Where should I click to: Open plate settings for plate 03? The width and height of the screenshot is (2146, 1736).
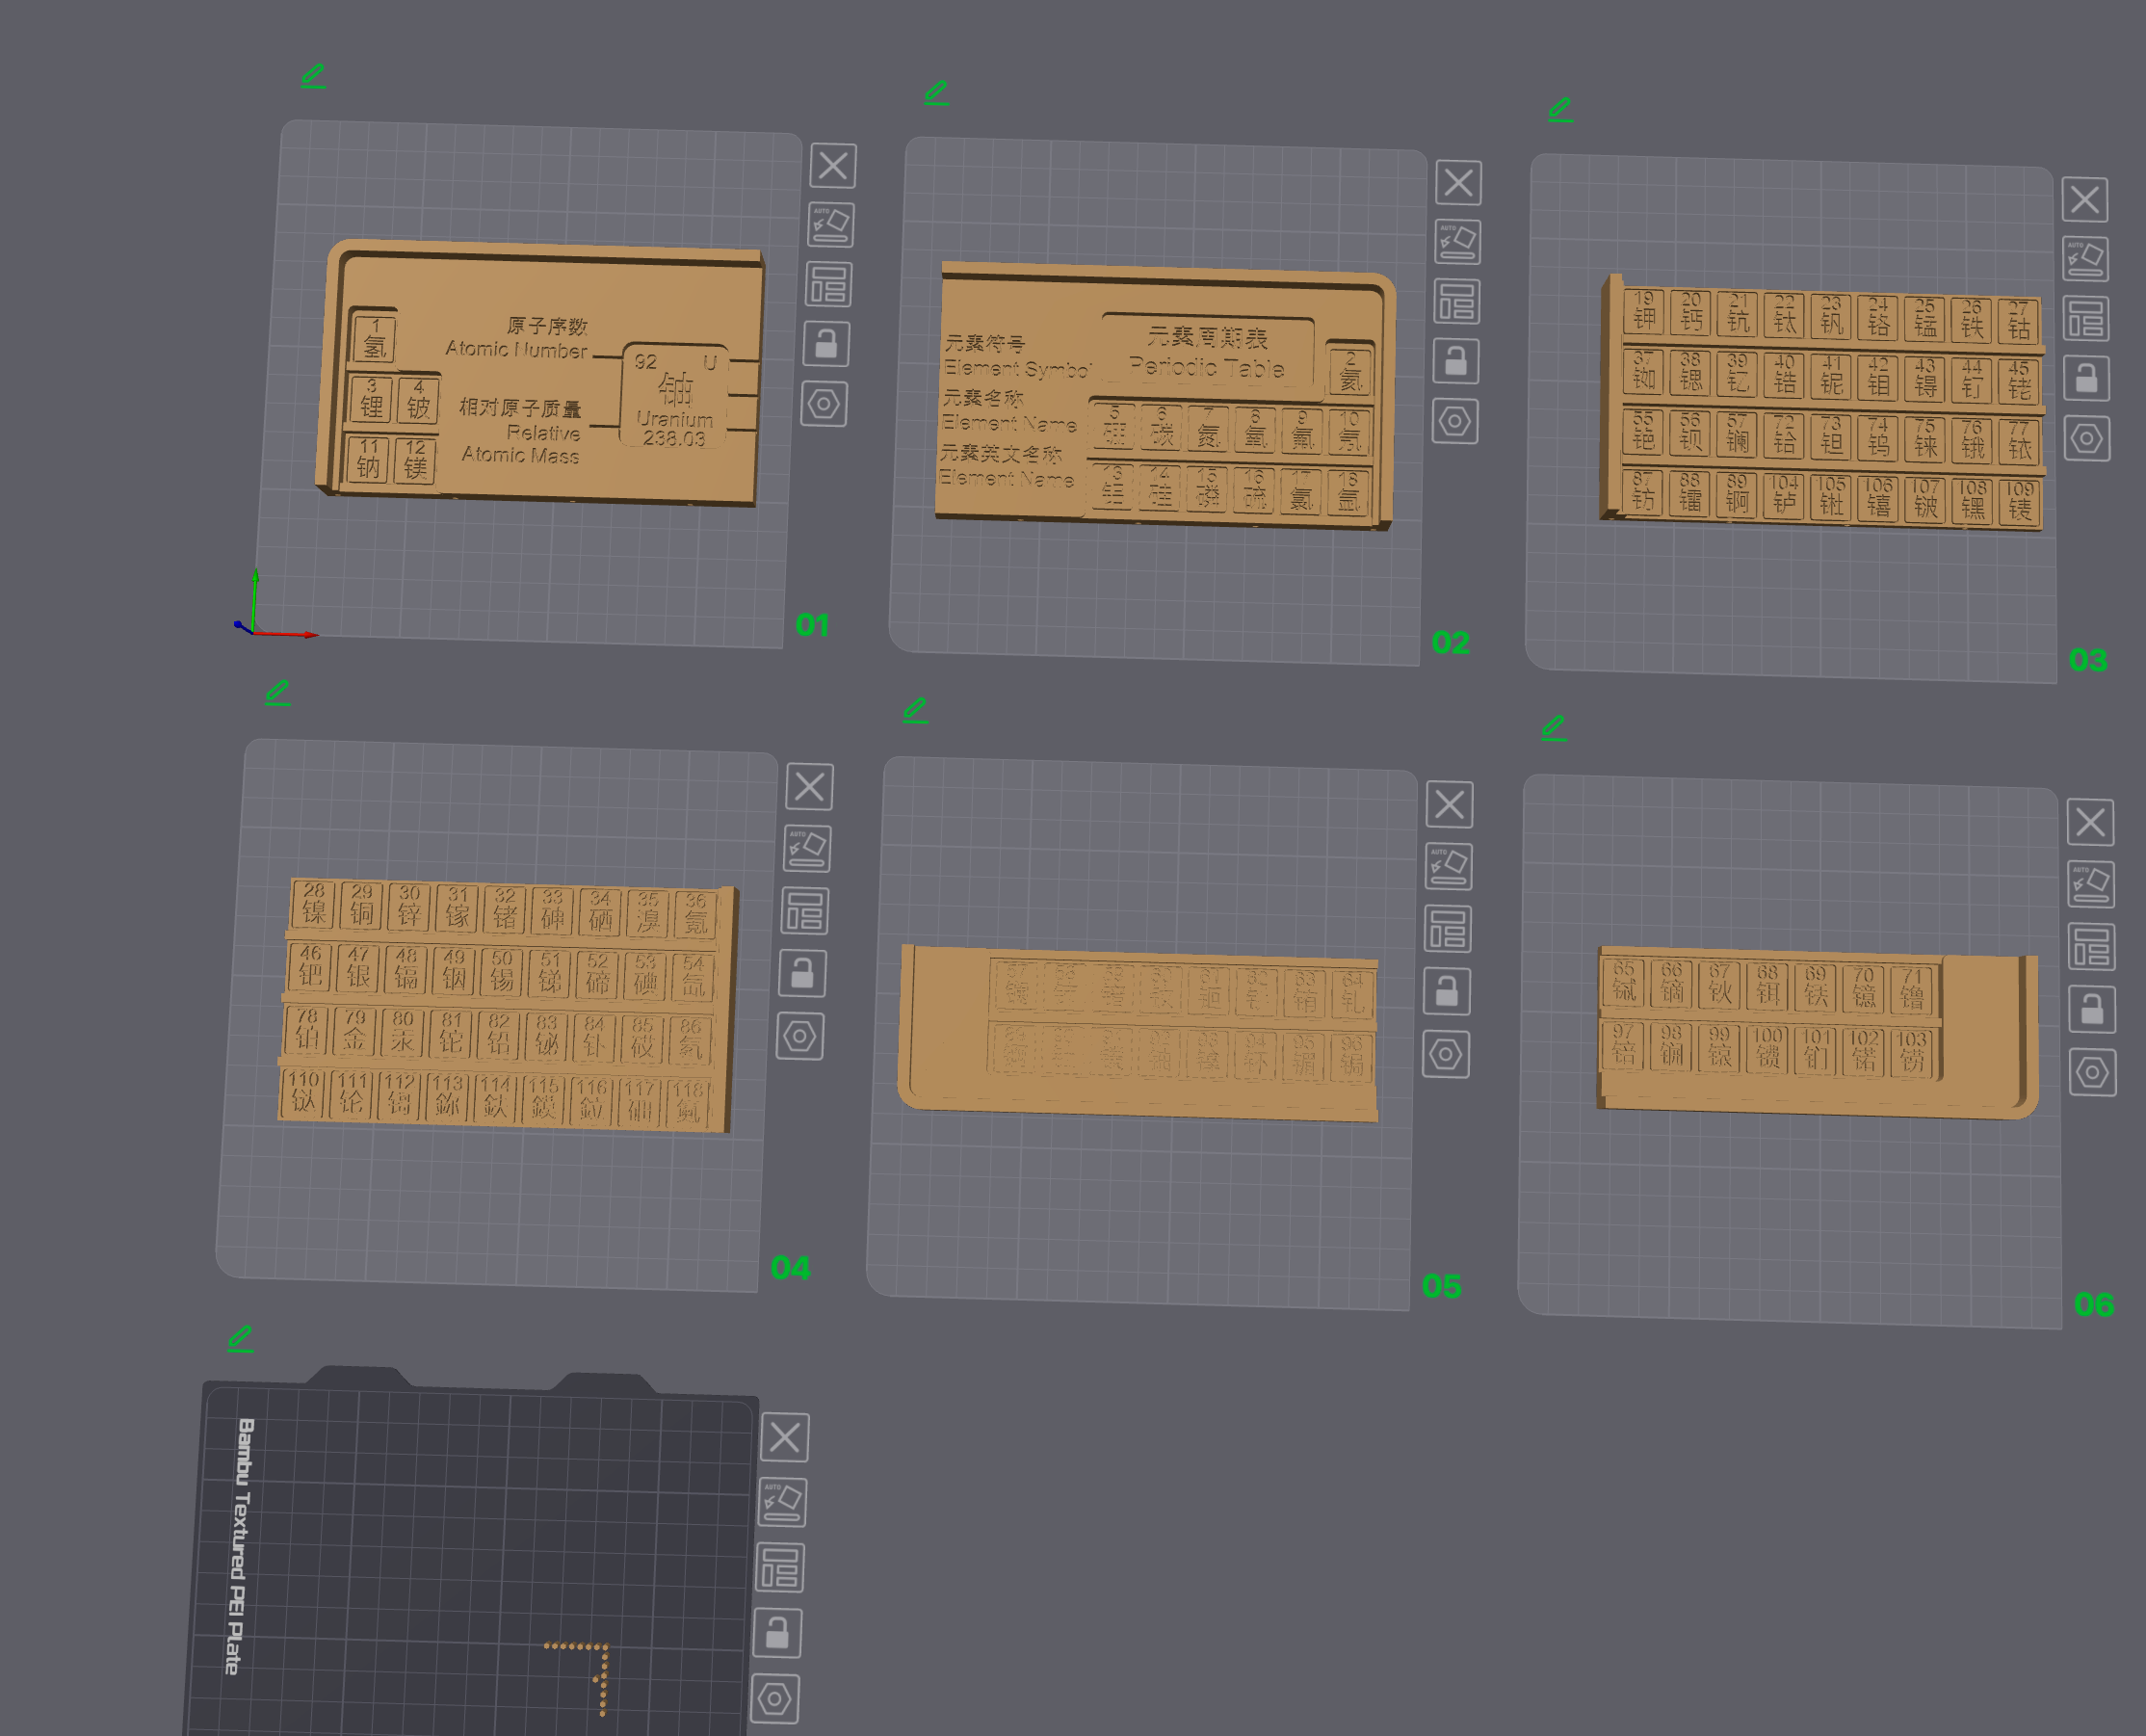[2087, 438]
